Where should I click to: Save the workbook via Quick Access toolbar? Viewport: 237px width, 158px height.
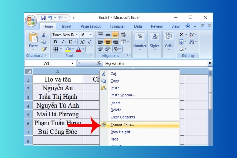pyautogui.click(x=43, y=18)
